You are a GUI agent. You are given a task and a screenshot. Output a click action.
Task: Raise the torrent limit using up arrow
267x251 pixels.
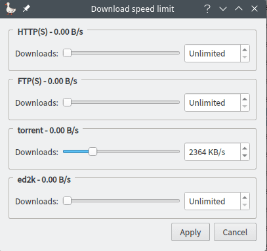pos(245,148)
